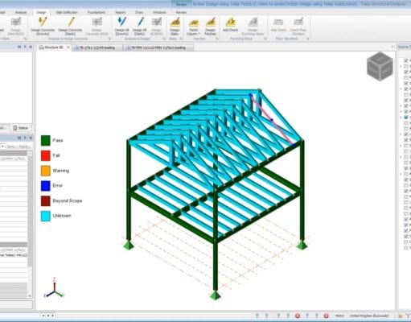Image resolution: width=411 pixels, height=322 pixels.
Task: Toggle bottom-most checkbox in Scene Content panel
Action: [406, 248]
